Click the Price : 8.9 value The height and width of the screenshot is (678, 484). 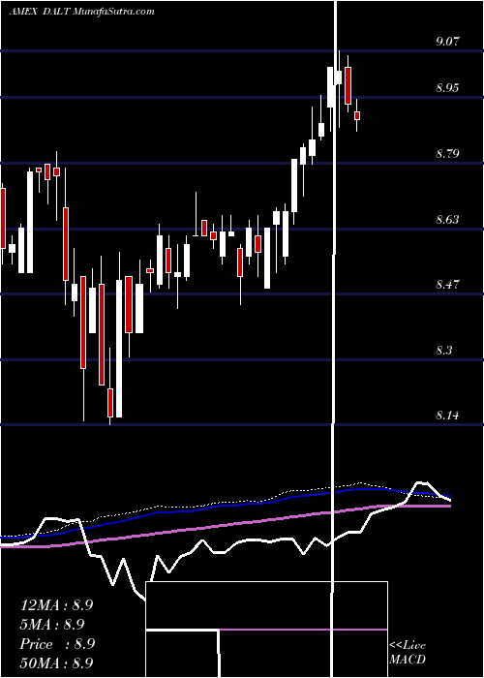57,644
